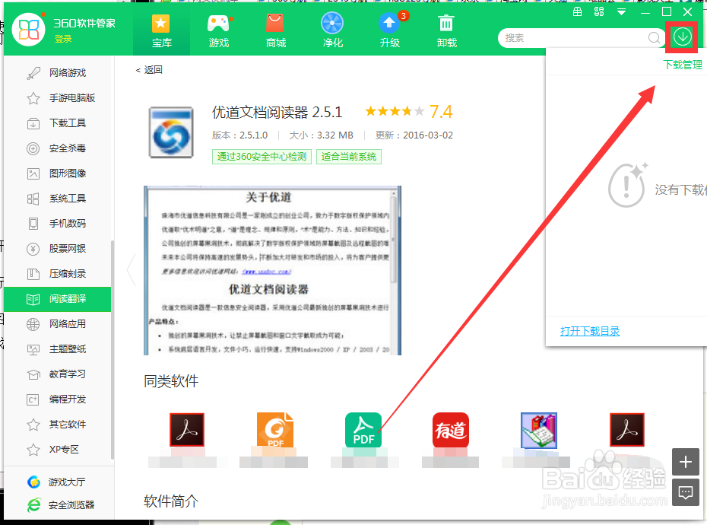707x525 pixels.
Task: Show previous screenshot with left chevron
Action: (x=132, y=270)
